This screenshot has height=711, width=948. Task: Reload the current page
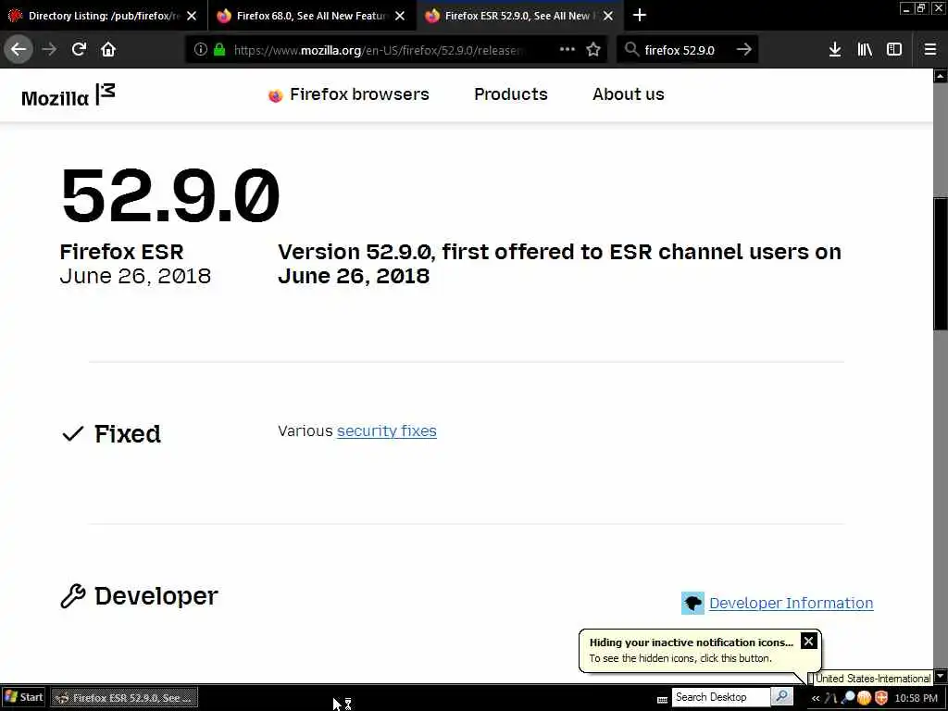click(80, 50)
